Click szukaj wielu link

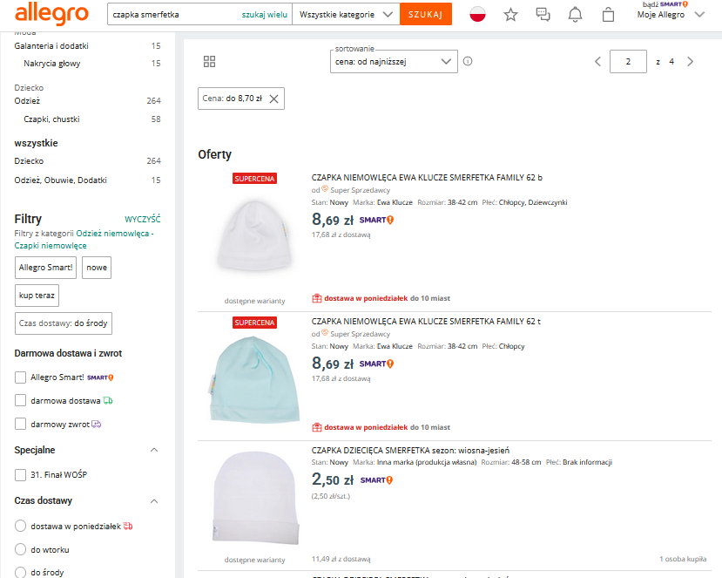click(264, 15)
